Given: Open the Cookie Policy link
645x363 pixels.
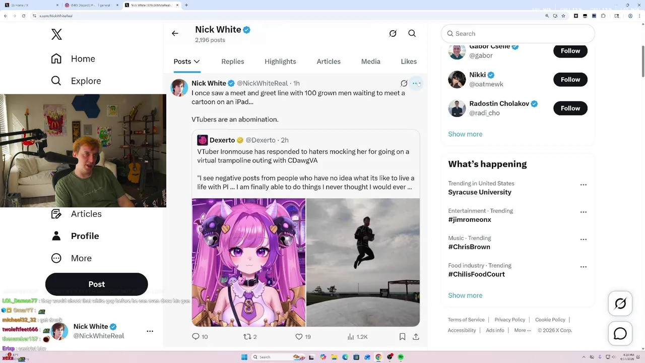Looking at the screenshot, I should [550, 320].
